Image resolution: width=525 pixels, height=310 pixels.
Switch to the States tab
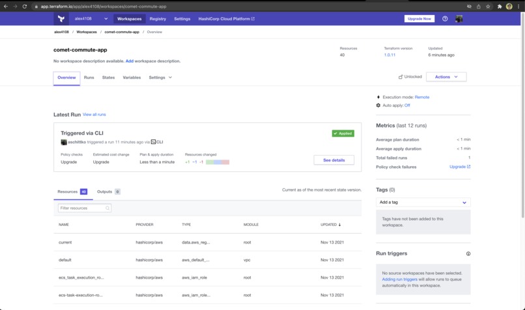[108, 77]
